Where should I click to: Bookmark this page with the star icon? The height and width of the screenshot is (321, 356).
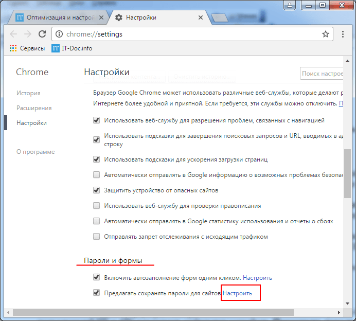point(326,34)
